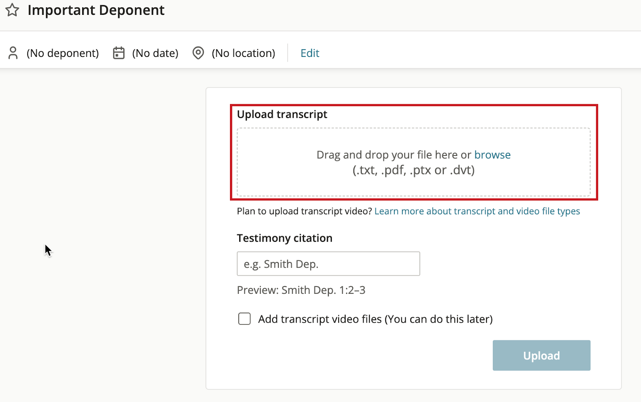
Task: Click the Upload transcript heading
Action: [282, 114]
